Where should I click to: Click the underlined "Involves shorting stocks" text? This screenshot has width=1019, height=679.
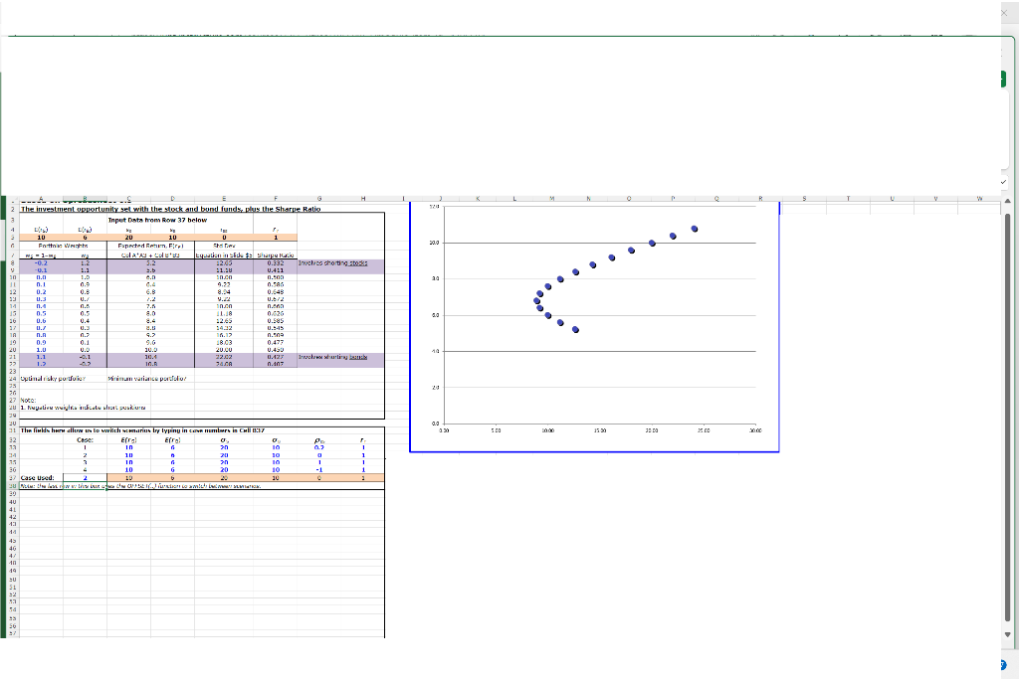click(332, 263)
